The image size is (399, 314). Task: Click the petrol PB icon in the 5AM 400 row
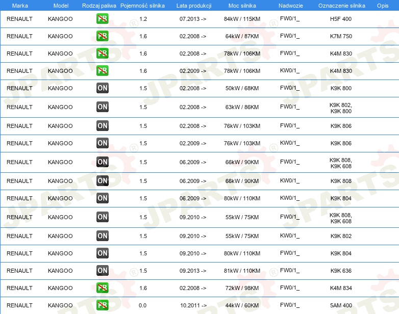coord(102,305)
